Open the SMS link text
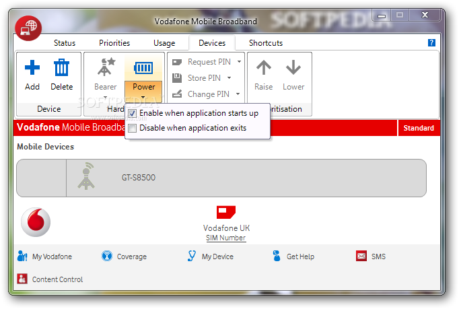The width and height of the screenshot is (459, 309). point(378,256)
